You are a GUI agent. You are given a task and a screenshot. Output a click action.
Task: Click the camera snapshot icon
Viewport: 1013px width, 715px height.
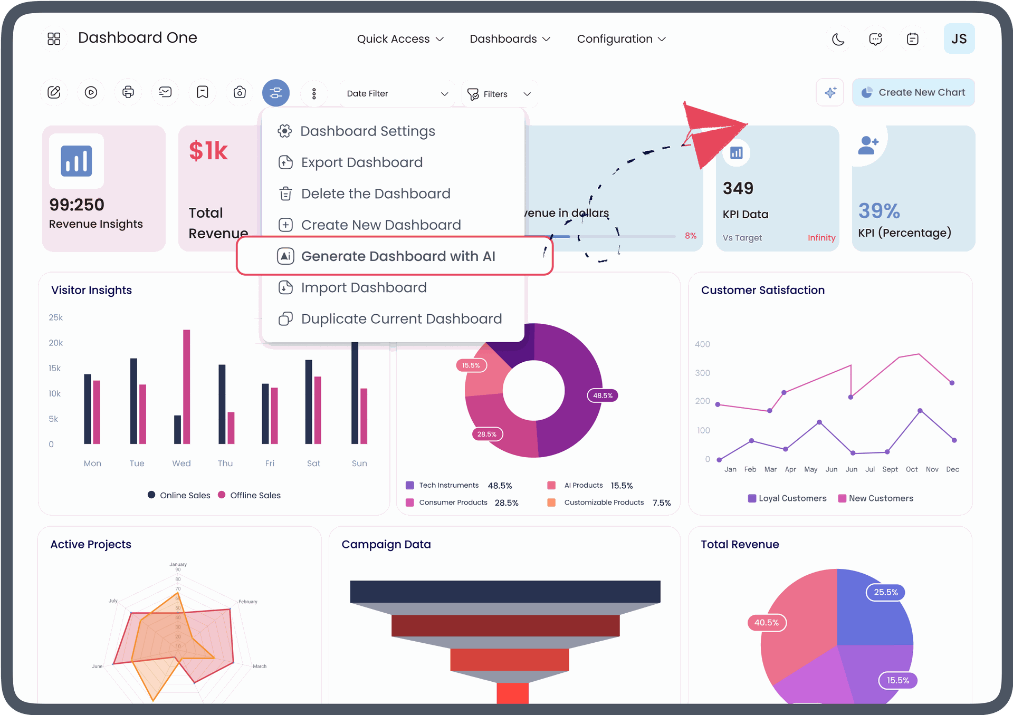pyautogui.click(x=240, y=93)
